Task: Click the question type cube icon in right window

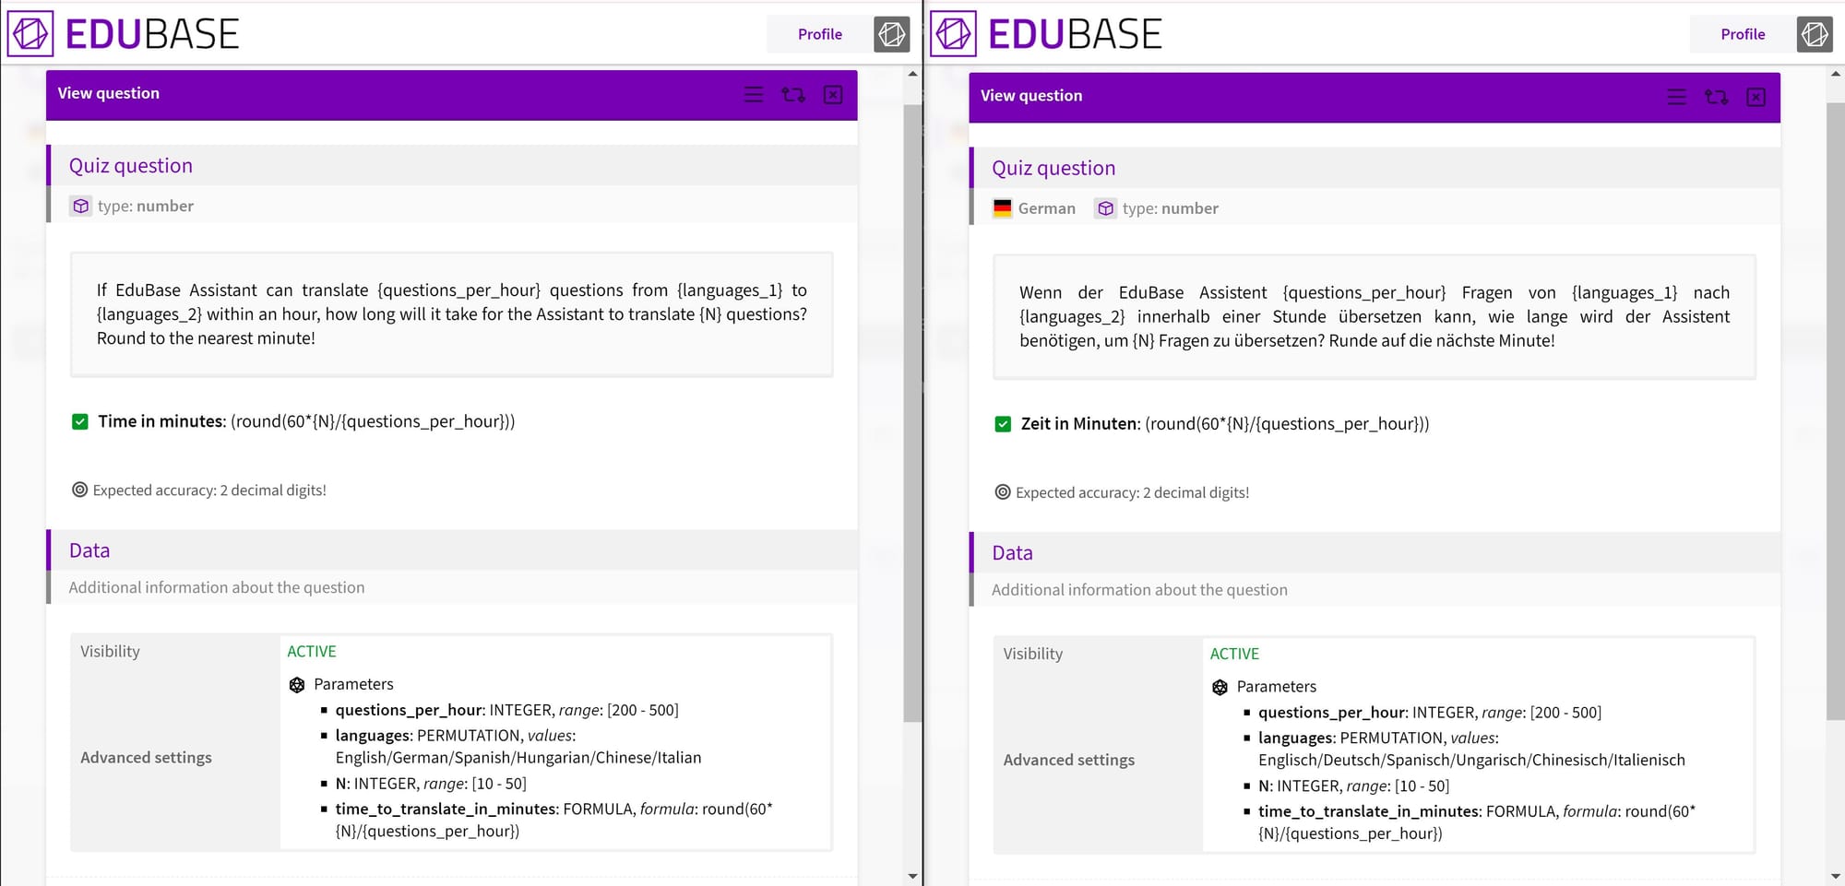Action: pyautogui.click(x=1105, y=208)
